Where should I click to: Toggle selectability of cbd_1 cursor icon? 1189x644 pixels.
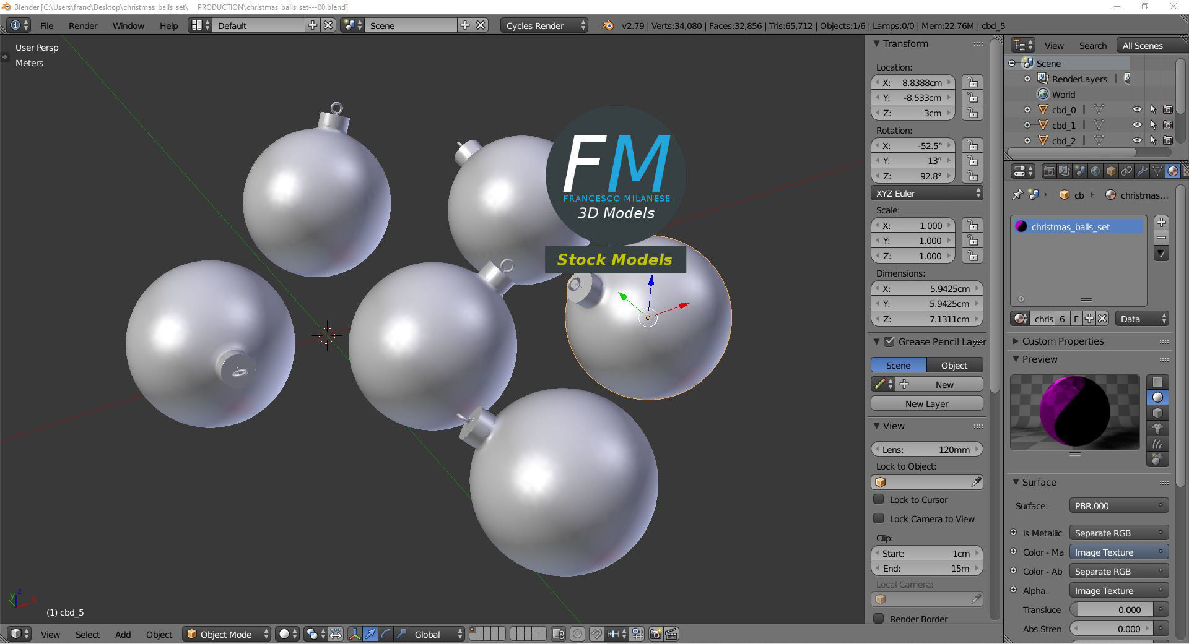pos(1152,125)
